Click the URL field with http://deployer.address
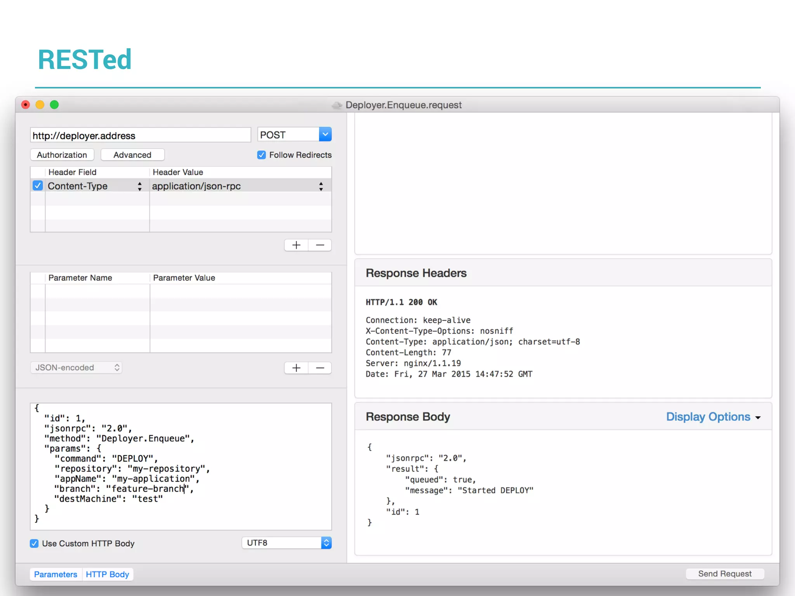Screen dimensions: 795x596 pos(140,135)
